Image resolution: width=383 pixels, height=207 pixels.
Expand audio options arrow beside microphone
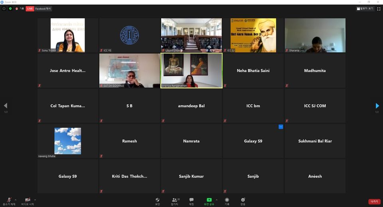pyautogui.click(x=16, y=199)
